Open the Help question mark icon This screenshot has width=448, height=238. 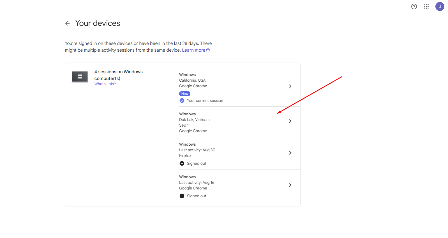tap(414, 6)
